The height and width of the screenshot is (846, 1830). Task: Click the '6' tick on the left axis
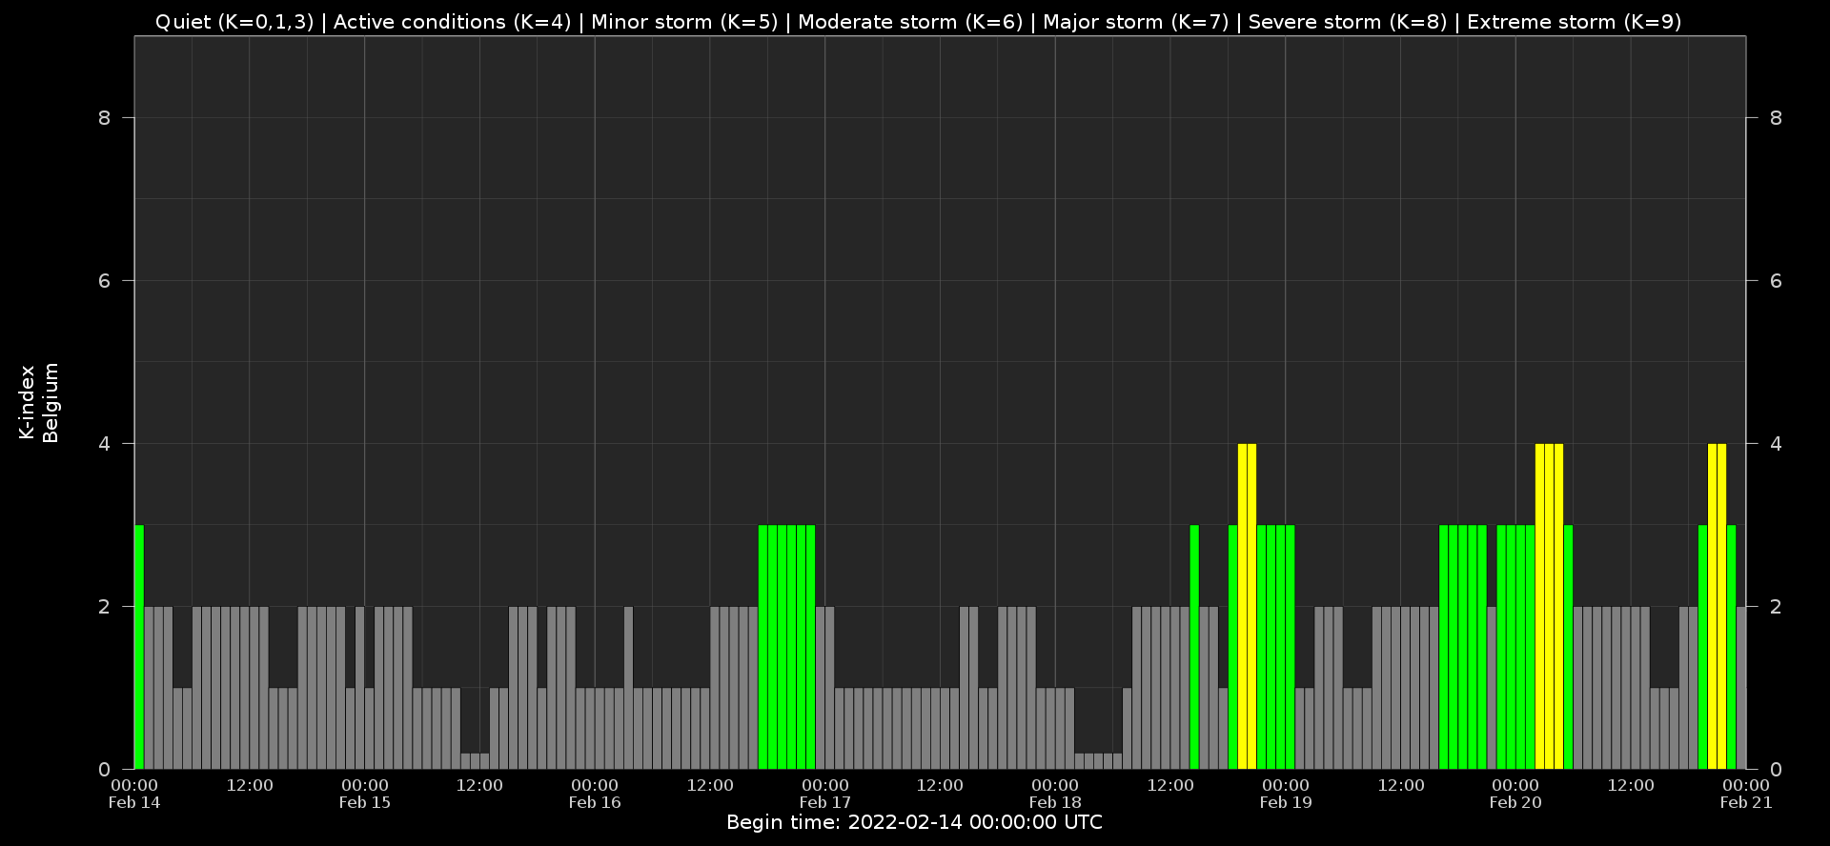tap(105, 281)
